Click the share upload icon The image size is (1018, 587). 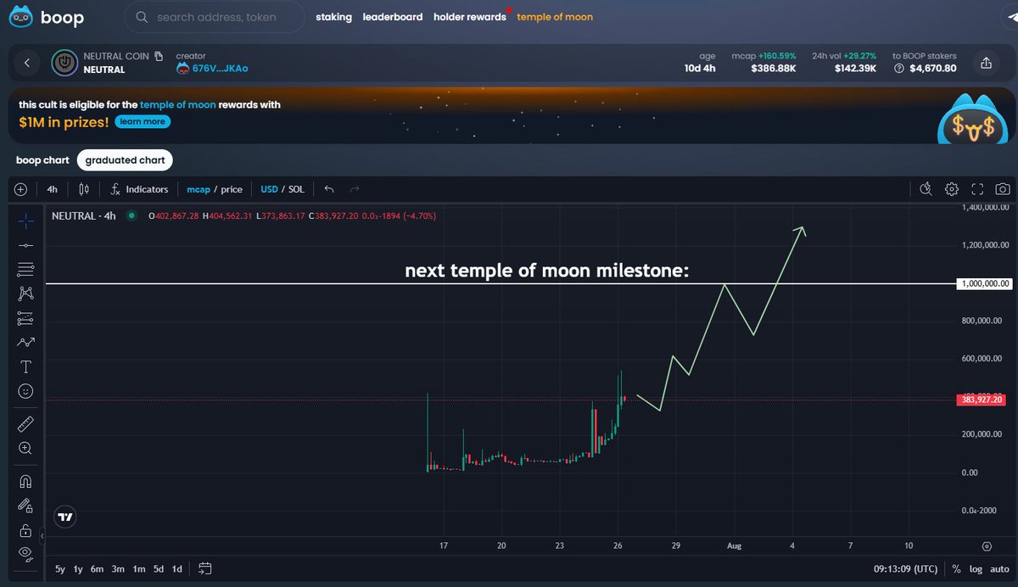pyautogui.click(x=987, y=63)
